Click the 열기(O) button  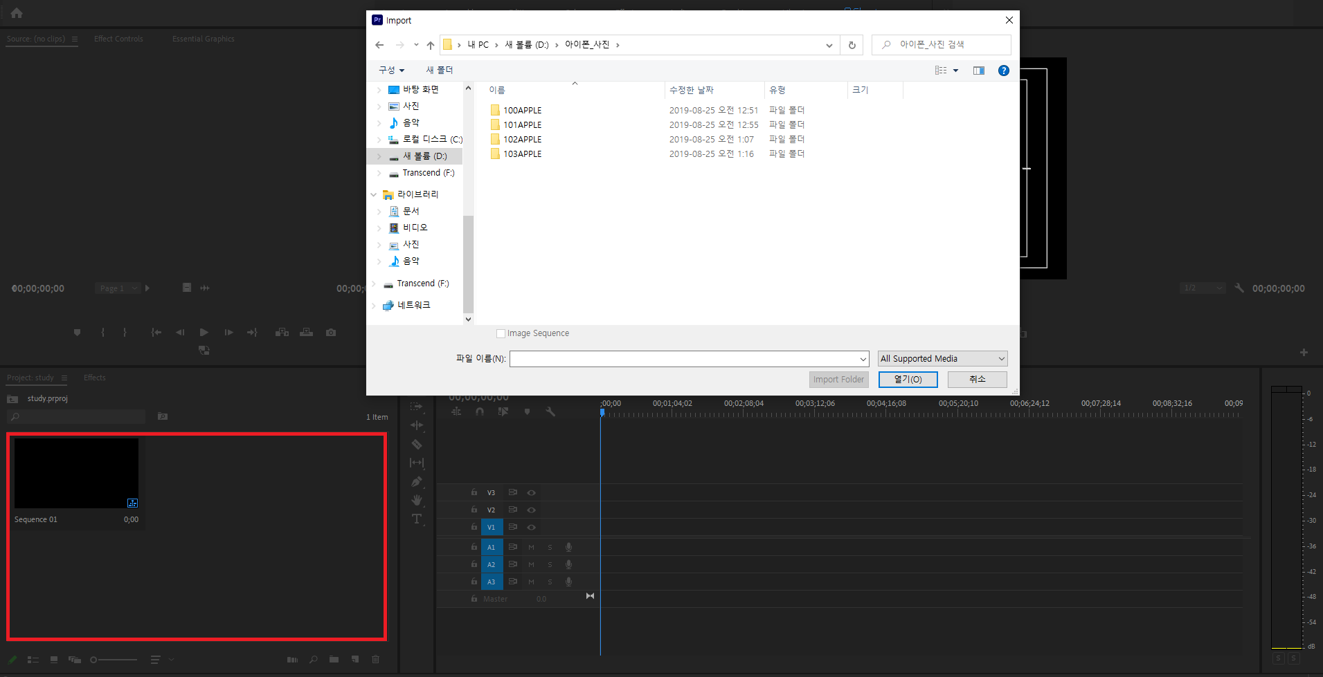(908, 380)
